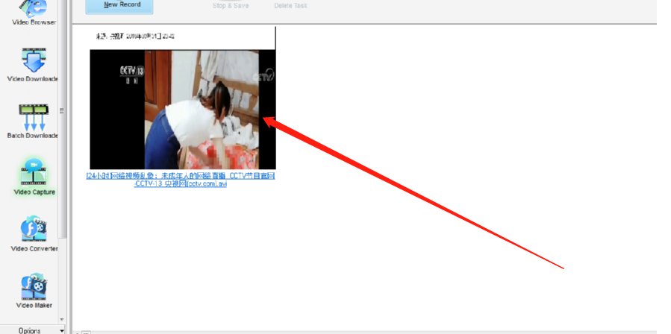Click the sidebar scroll down arrow
The width and height of the screenshot is (671, 334).
[62, 319]
